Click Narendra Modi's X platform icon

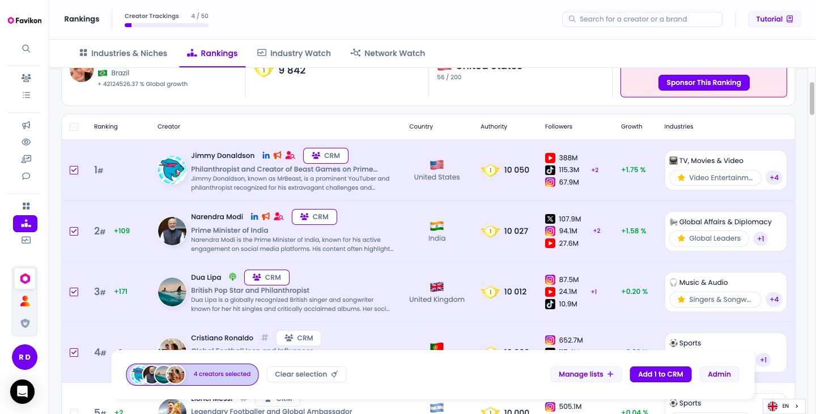click(x=550, y=219)
